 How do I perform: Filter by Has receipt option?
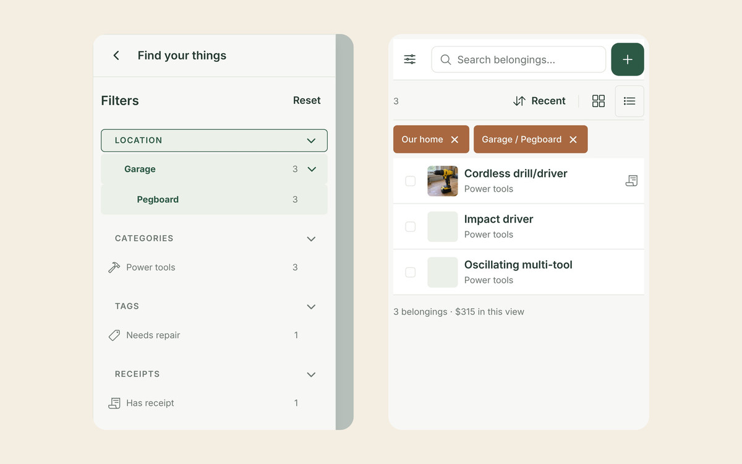click(x=214, y=403)
